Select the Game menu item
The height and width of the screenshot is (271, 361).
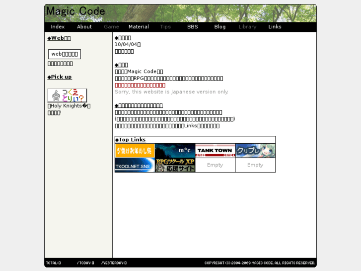111,27
